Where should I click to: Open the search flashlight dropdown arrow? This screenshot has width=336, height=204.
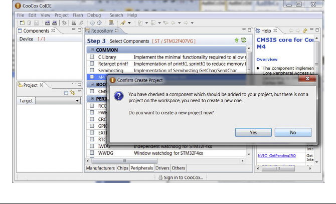[129, 23]
